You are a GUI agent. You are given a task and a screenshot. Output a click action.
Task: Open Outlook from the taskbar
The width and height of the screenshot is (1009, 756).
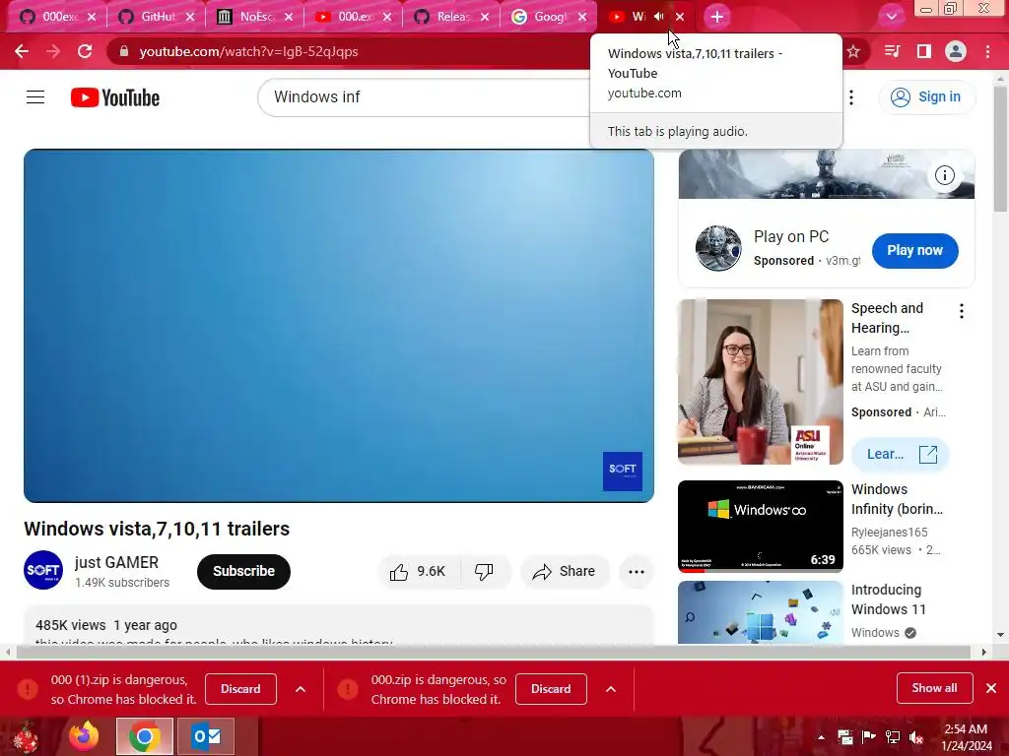click(206, 736)
